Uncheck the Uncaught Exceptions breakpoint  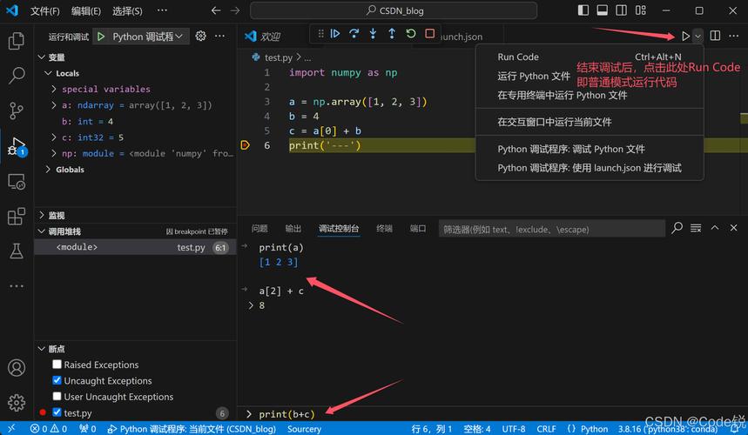pos(57,381)
